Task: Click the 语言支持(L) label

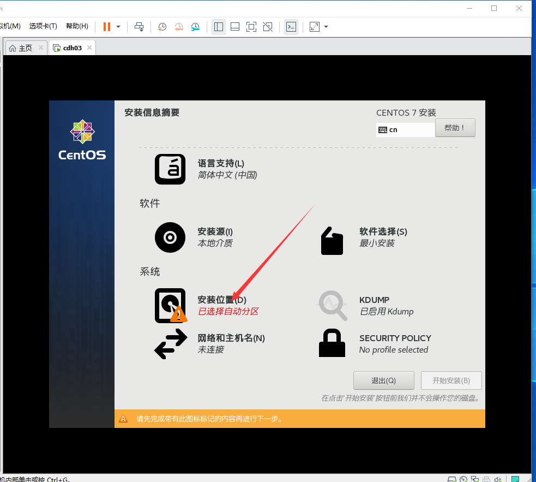Action: pyautogui.click(x=221, y=163)
